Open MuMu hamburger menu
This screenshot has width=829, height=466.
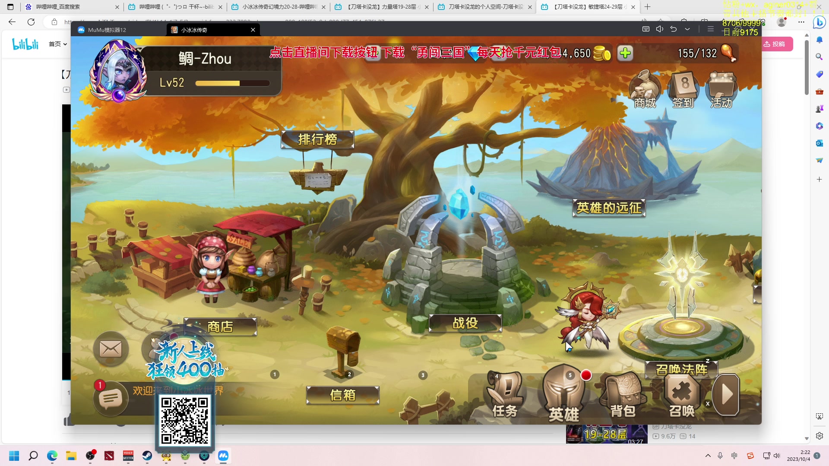pyautogui.click(x=711, y=29)
